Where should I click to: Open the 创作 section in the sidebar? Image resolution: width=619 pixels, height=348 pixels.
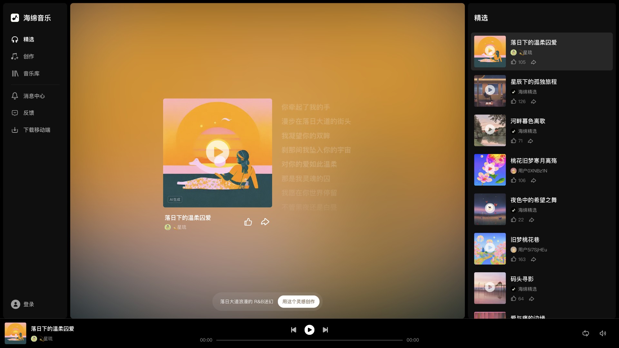(28, 56)
